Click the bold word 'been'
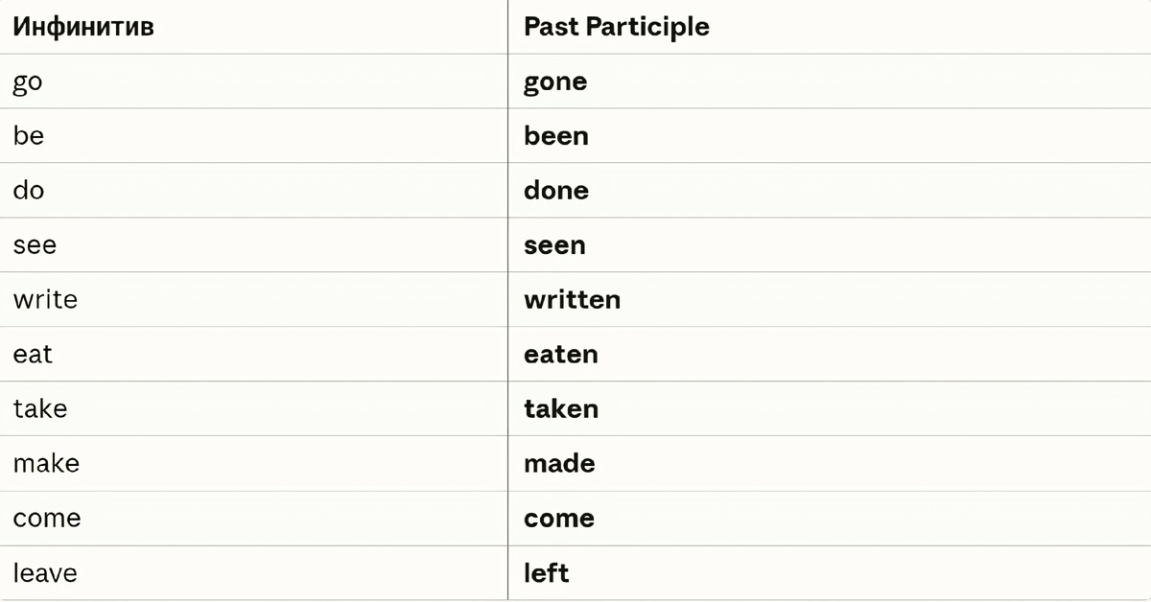This screenshot has height=602, width=1151. 556,136
